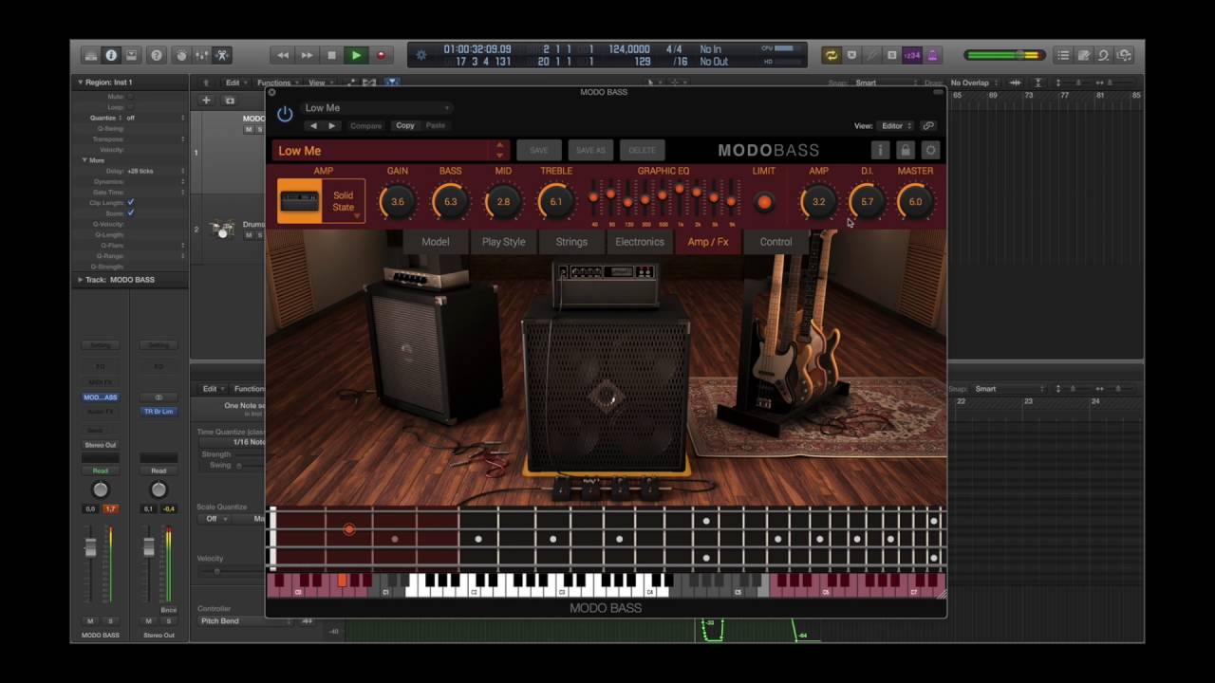
Task: Show the Mixer button in Logic's toolbar
Action: point(201,56)
